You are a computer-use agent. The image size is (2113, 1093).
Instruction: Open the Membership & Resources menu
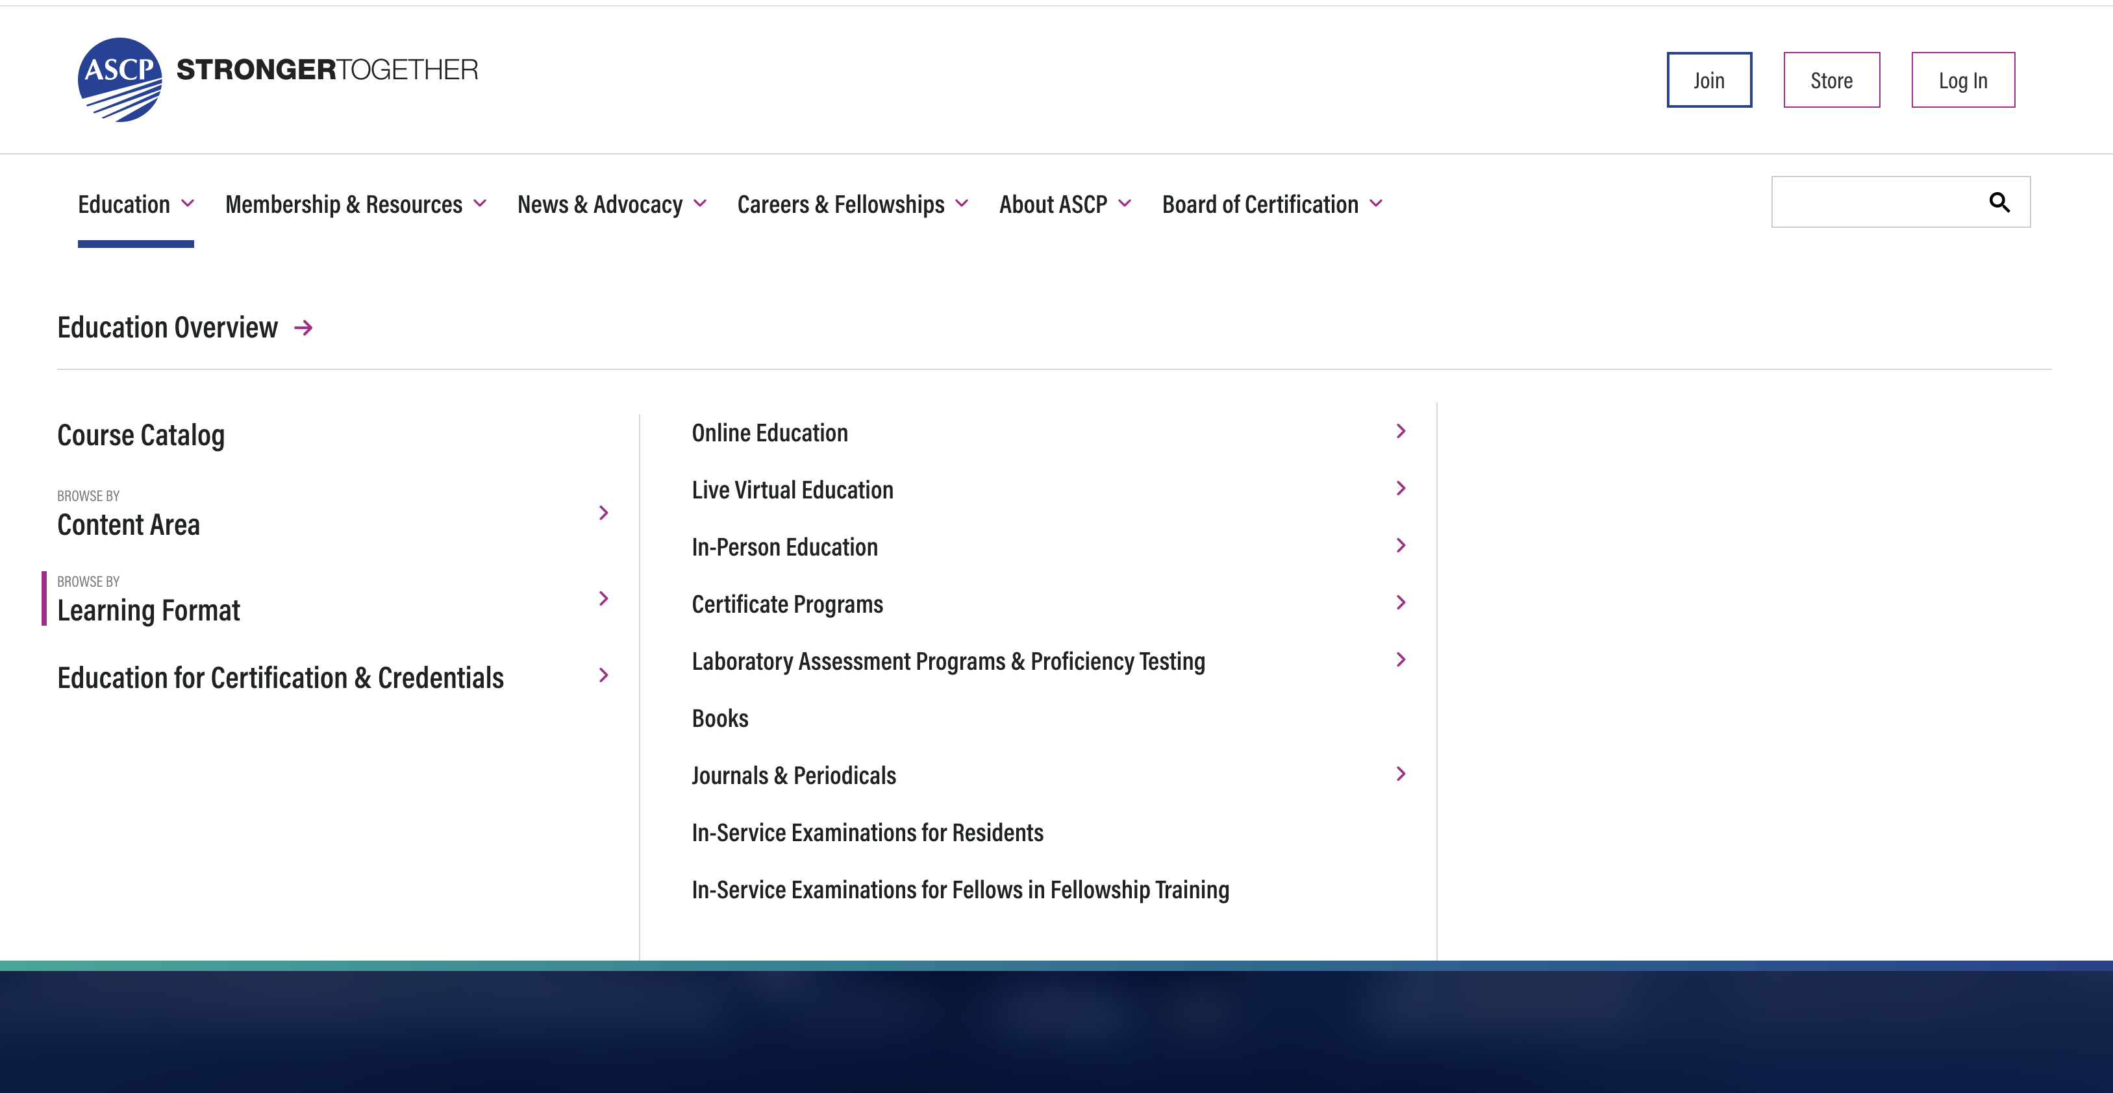344,204
